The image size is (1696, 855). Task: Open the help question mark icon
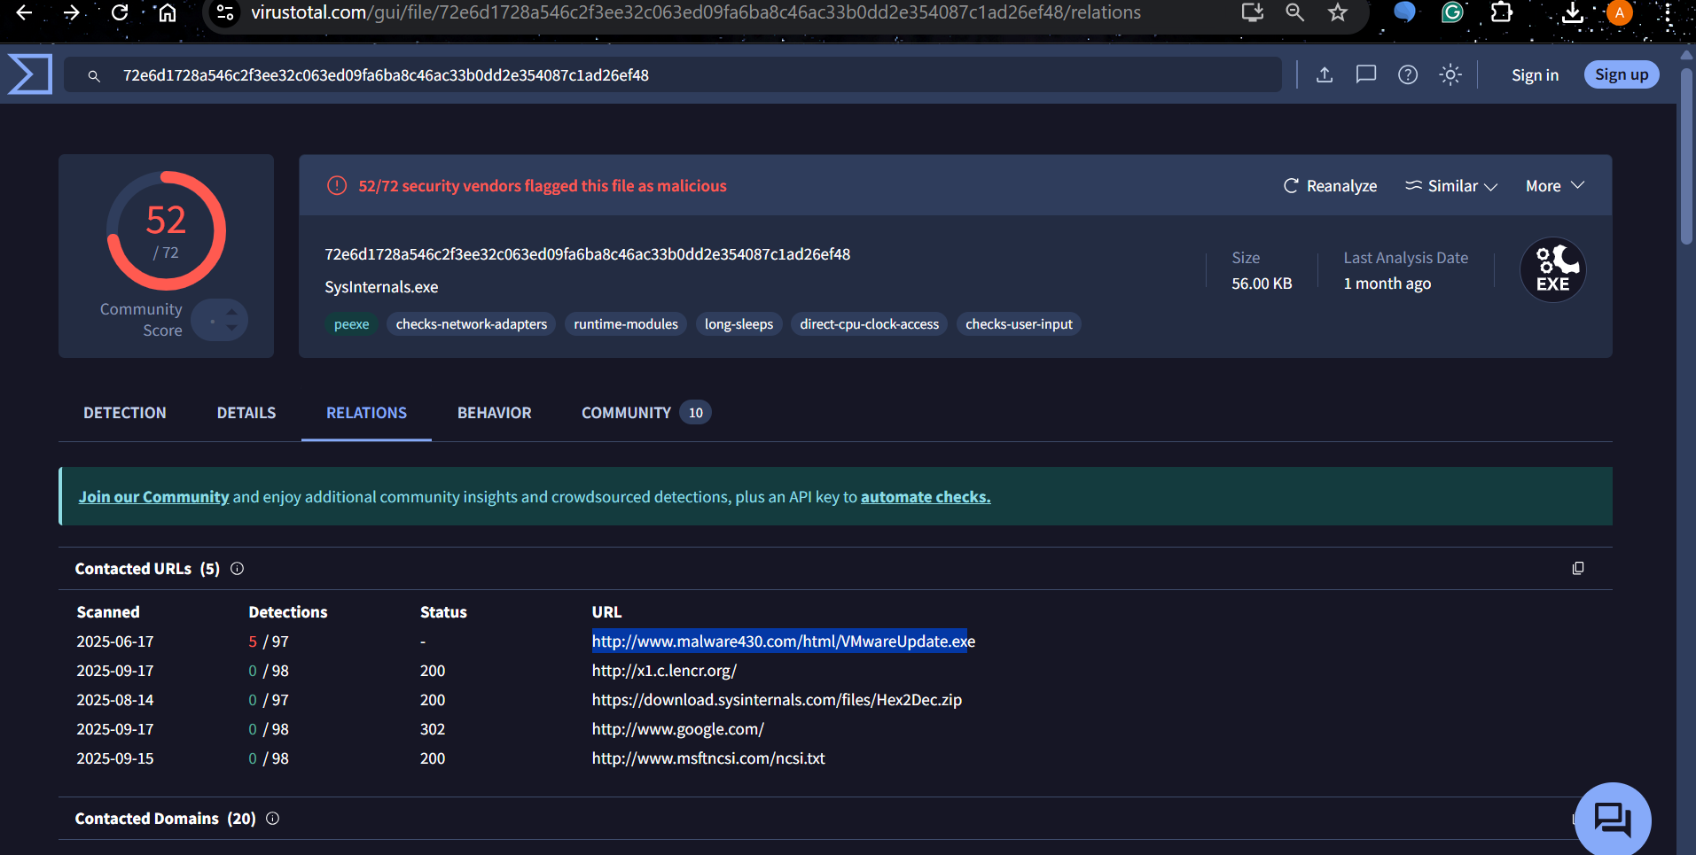(1408, 74)
